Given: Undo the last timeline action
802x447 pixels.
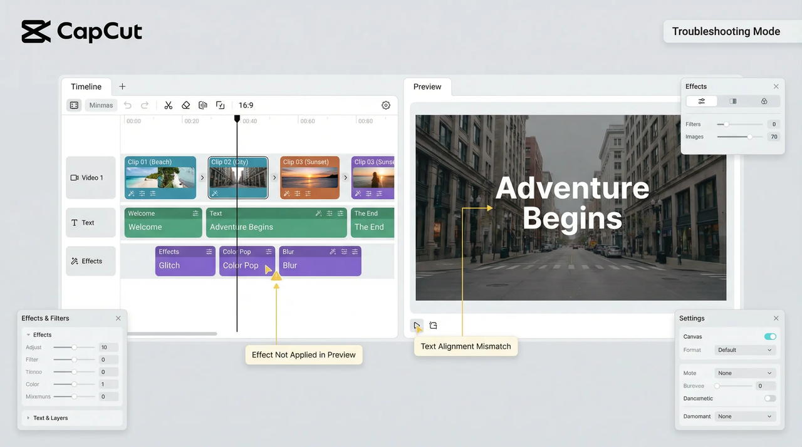Looking at the screenshot, I should coord(128,105).
